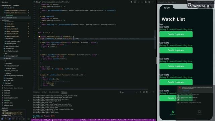Open value_stream_builder.dart in explorer

tap(15, 76)
